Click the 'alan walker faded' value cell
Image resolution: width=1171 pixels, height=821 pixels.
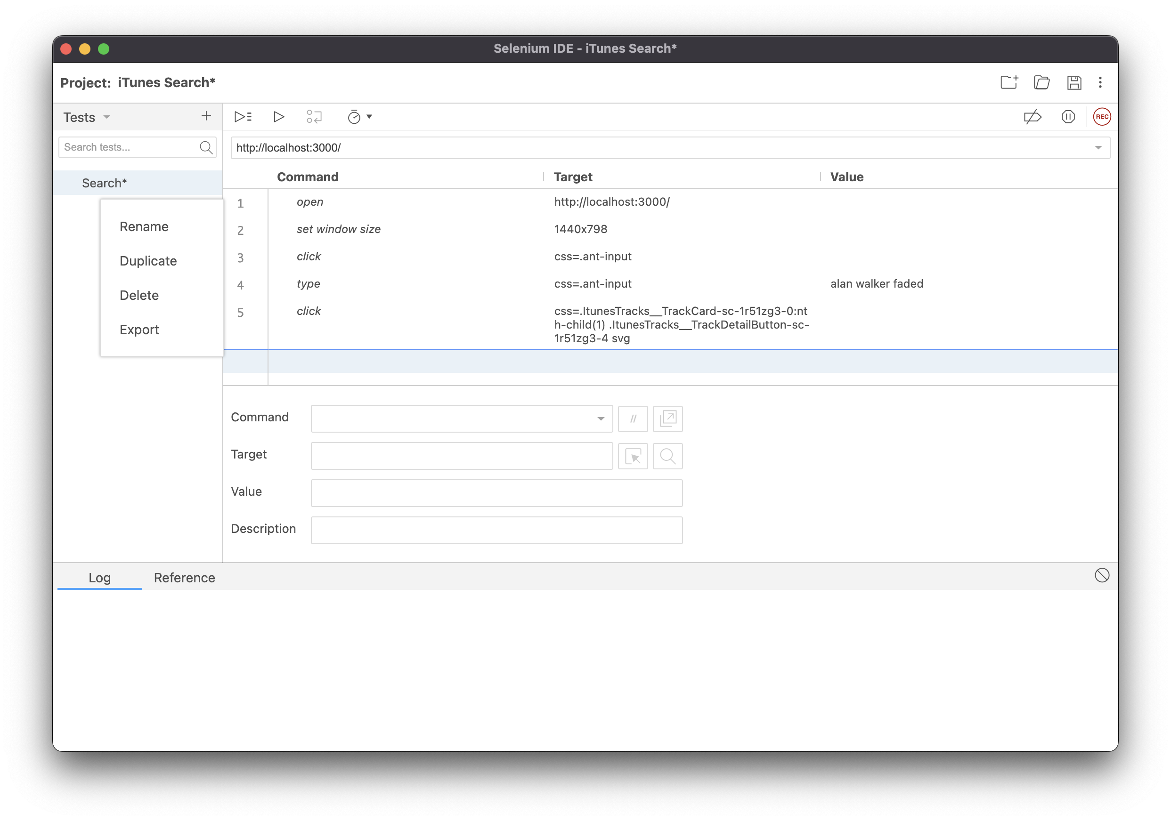[x=876, y=284]
